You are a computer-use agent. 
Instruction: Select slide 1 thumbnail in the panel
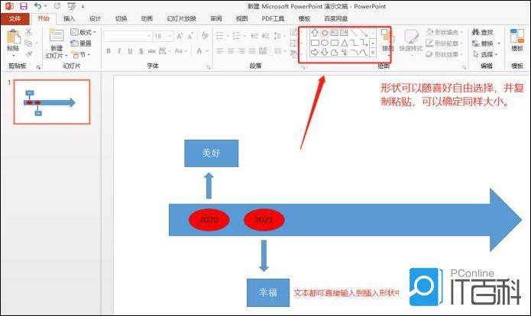click(x=52, y=102)
